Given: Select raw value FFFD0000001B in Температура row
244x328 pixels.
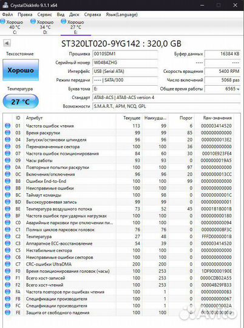Looking at the screenshot, I should click(x=217, y=236).
